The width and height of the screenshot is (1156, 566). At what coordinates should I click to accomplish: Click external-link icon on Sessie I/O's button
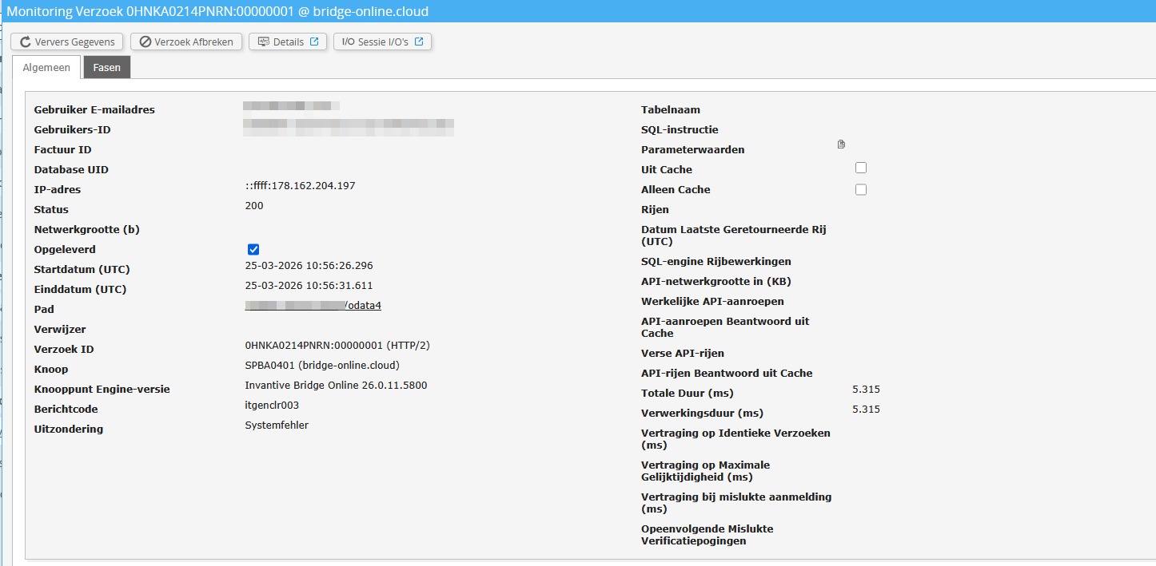point(419,42)
